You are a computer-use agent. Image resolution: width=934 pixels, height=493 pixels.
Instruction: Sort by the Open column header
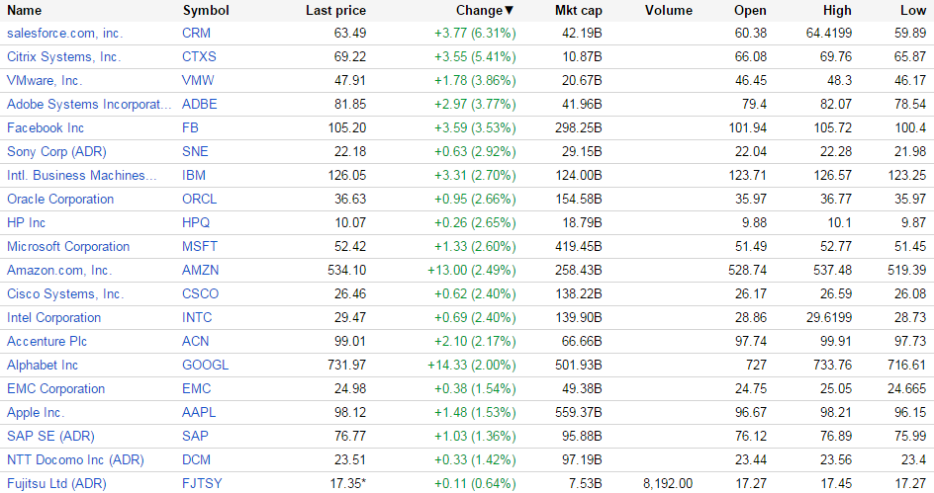click(x=750, y=11)
